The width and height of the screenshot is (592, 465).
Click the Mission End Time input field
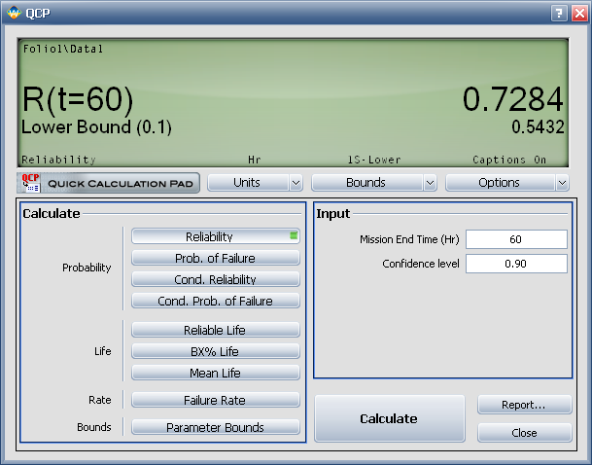tap(515, 239)
